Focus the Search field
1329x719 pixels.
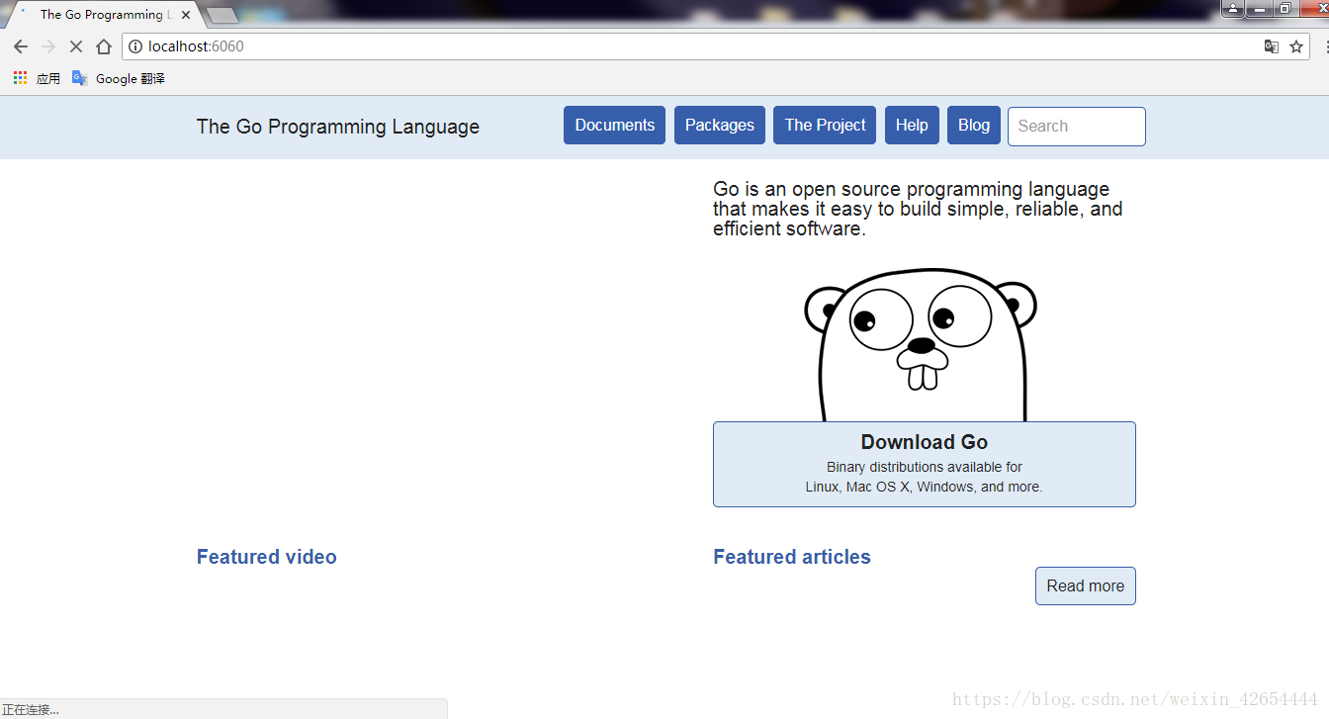click(x=1077, y=127)
